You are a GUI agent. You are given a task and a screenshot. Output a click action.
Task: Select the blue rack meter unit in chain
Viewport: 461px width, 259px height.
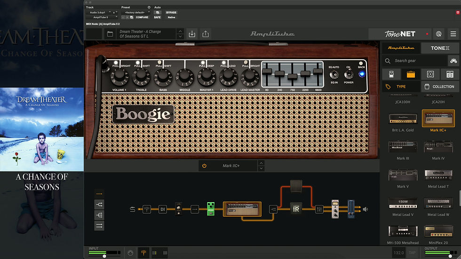[351, 209]
